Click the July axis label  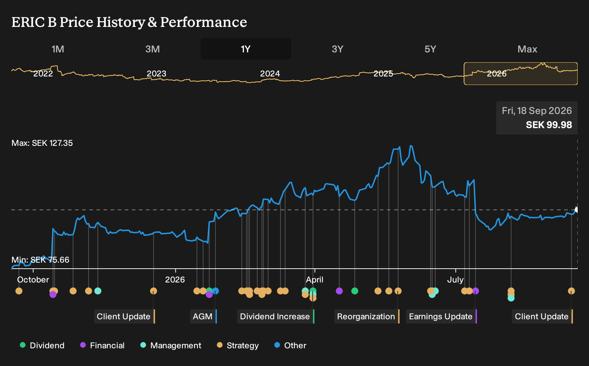455,280
